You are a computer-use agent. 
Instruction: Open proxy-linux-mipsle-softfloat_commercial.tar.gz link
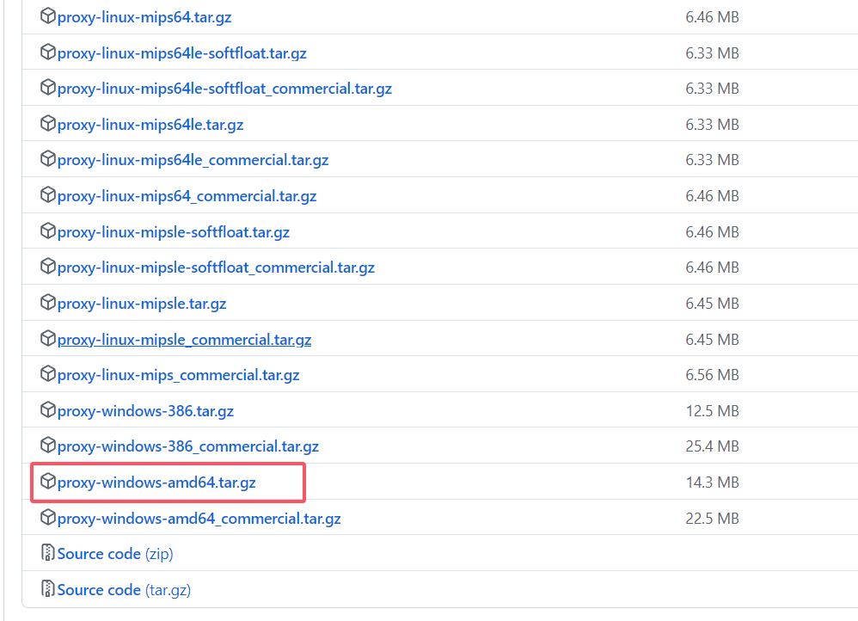[216, 267]
